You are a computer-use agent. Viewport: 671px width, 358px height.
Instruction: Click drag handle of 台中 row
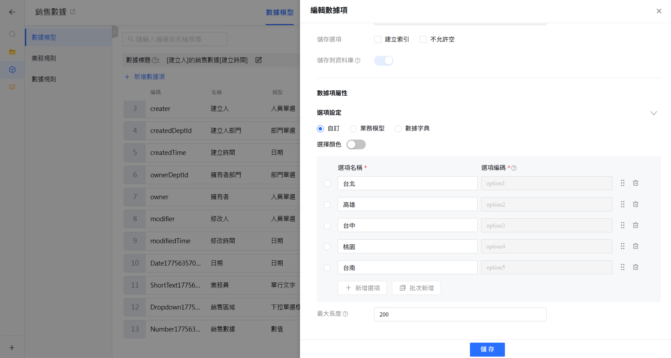click(x=622, y=225)
